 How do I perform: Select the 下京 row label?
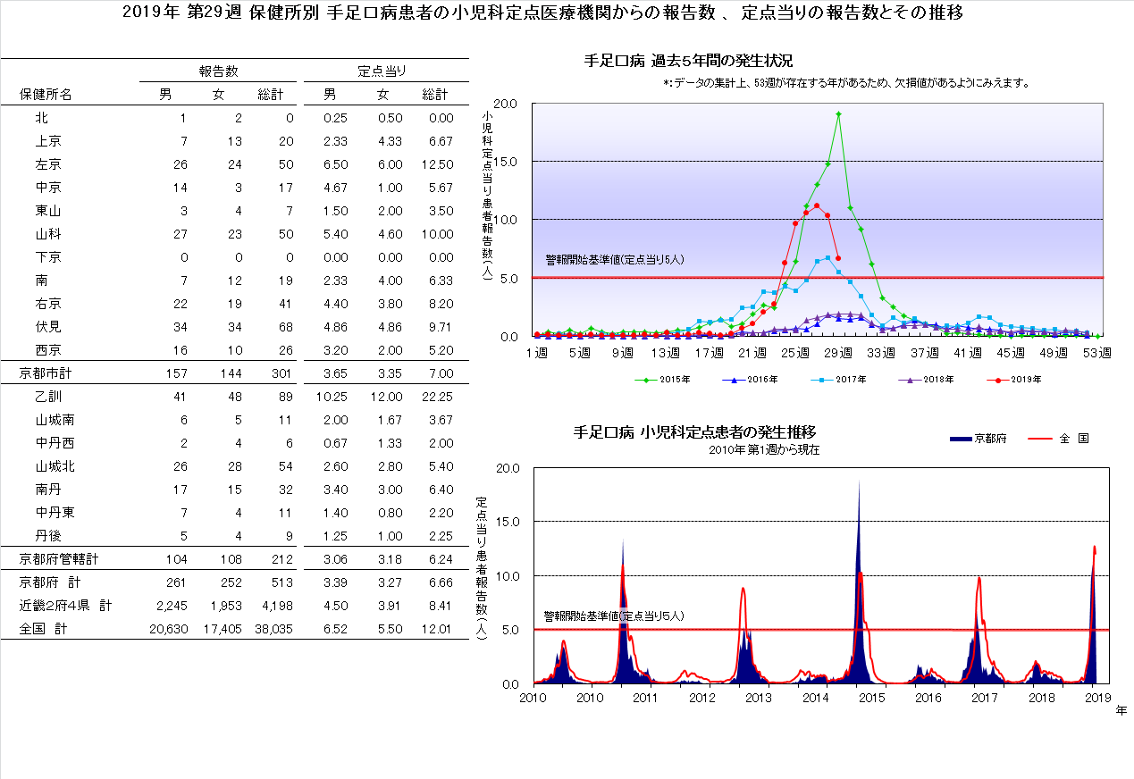pos(48,257)
